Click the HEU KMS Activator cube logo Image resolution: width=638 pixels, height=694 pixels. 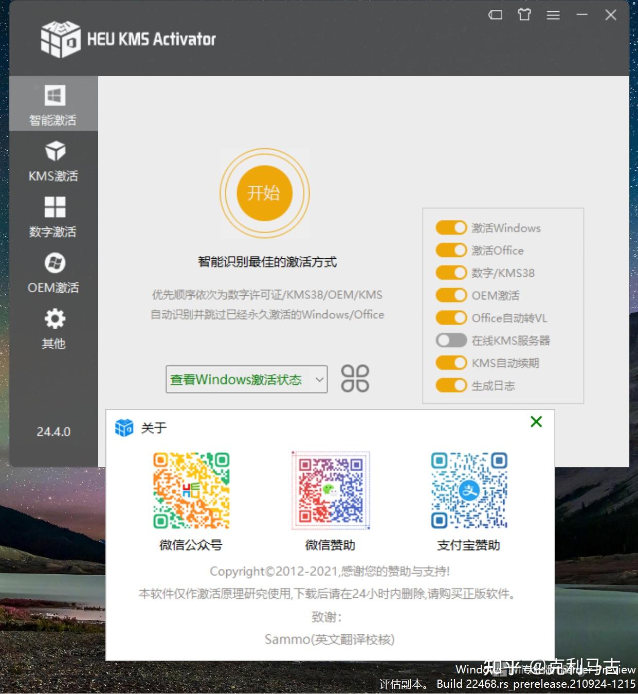click(61, 39)
